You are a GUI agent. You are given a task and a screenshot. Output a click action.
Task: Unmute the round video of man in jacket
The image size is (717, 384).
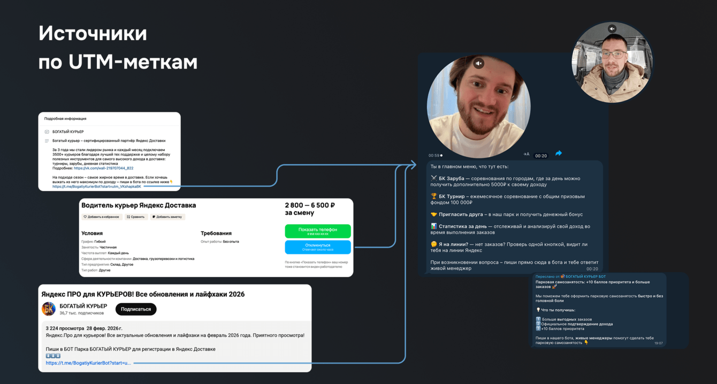pyautogui.click(x=612, y=29)
